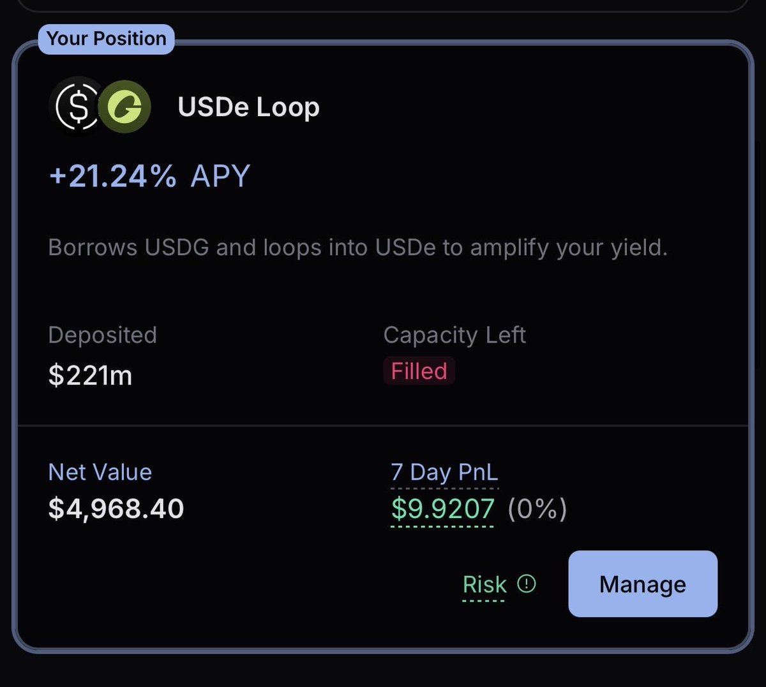Click the Net Value label

100,472
